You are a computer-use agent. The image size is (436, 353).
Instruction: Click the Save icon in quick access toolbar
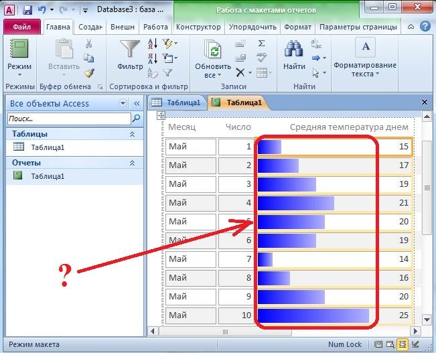[x=27, y=11]
